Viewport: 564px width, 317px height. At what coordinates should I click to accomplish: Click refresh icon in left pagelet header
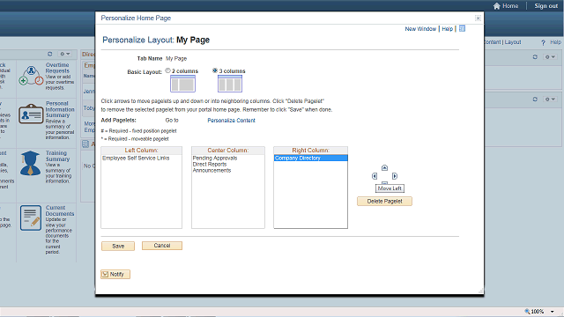(x=50, y=54)
